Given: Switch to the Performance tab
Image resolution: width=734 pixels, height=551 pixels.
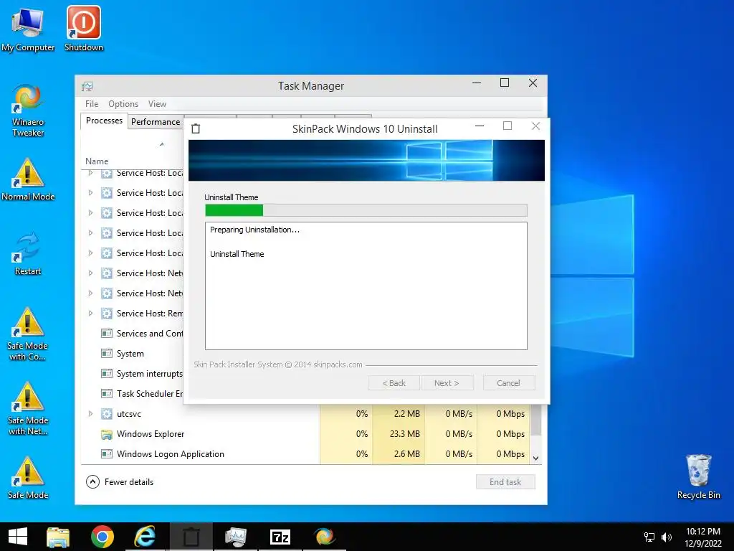Looking at the screenshot, I should click(156, 122).
